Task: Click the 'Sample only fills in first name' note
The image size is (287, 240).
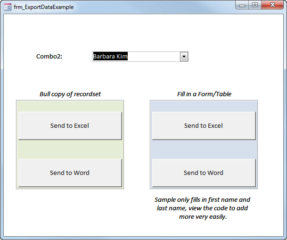Action: (x=203, y=208)
